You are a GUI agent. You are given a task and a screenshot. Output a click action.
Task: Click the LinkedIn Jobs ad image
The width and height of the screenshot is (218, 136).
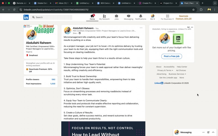[x=178, y=39]
